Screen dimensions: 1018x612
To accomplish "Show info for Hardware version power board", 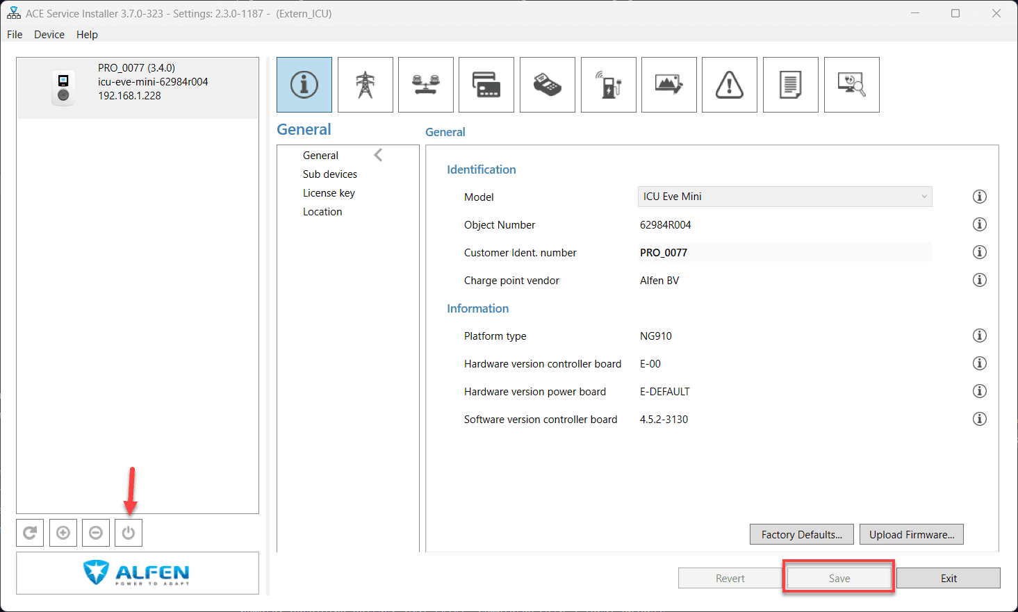I will [x=980, y=391].
